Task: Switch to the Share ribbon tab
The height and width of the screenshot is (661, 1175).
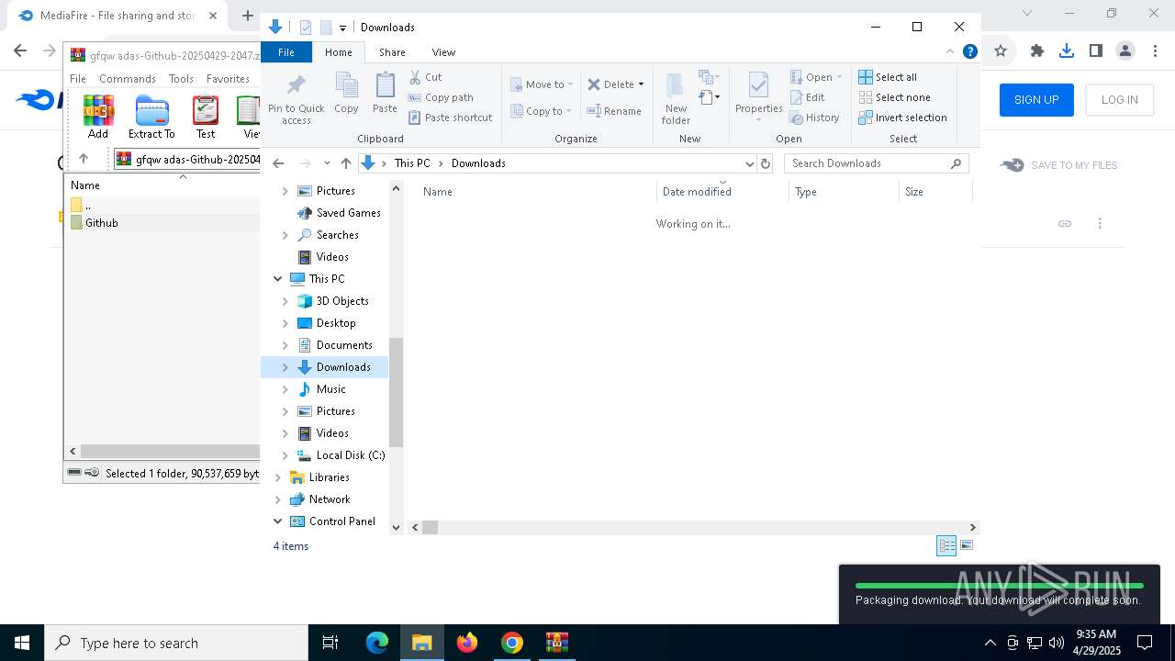Action: point(392,52)
